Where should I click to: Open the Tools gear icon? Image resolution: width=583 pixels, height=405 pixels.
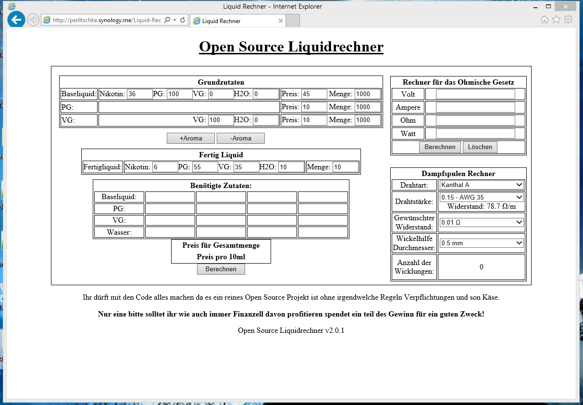pos(568,20)
